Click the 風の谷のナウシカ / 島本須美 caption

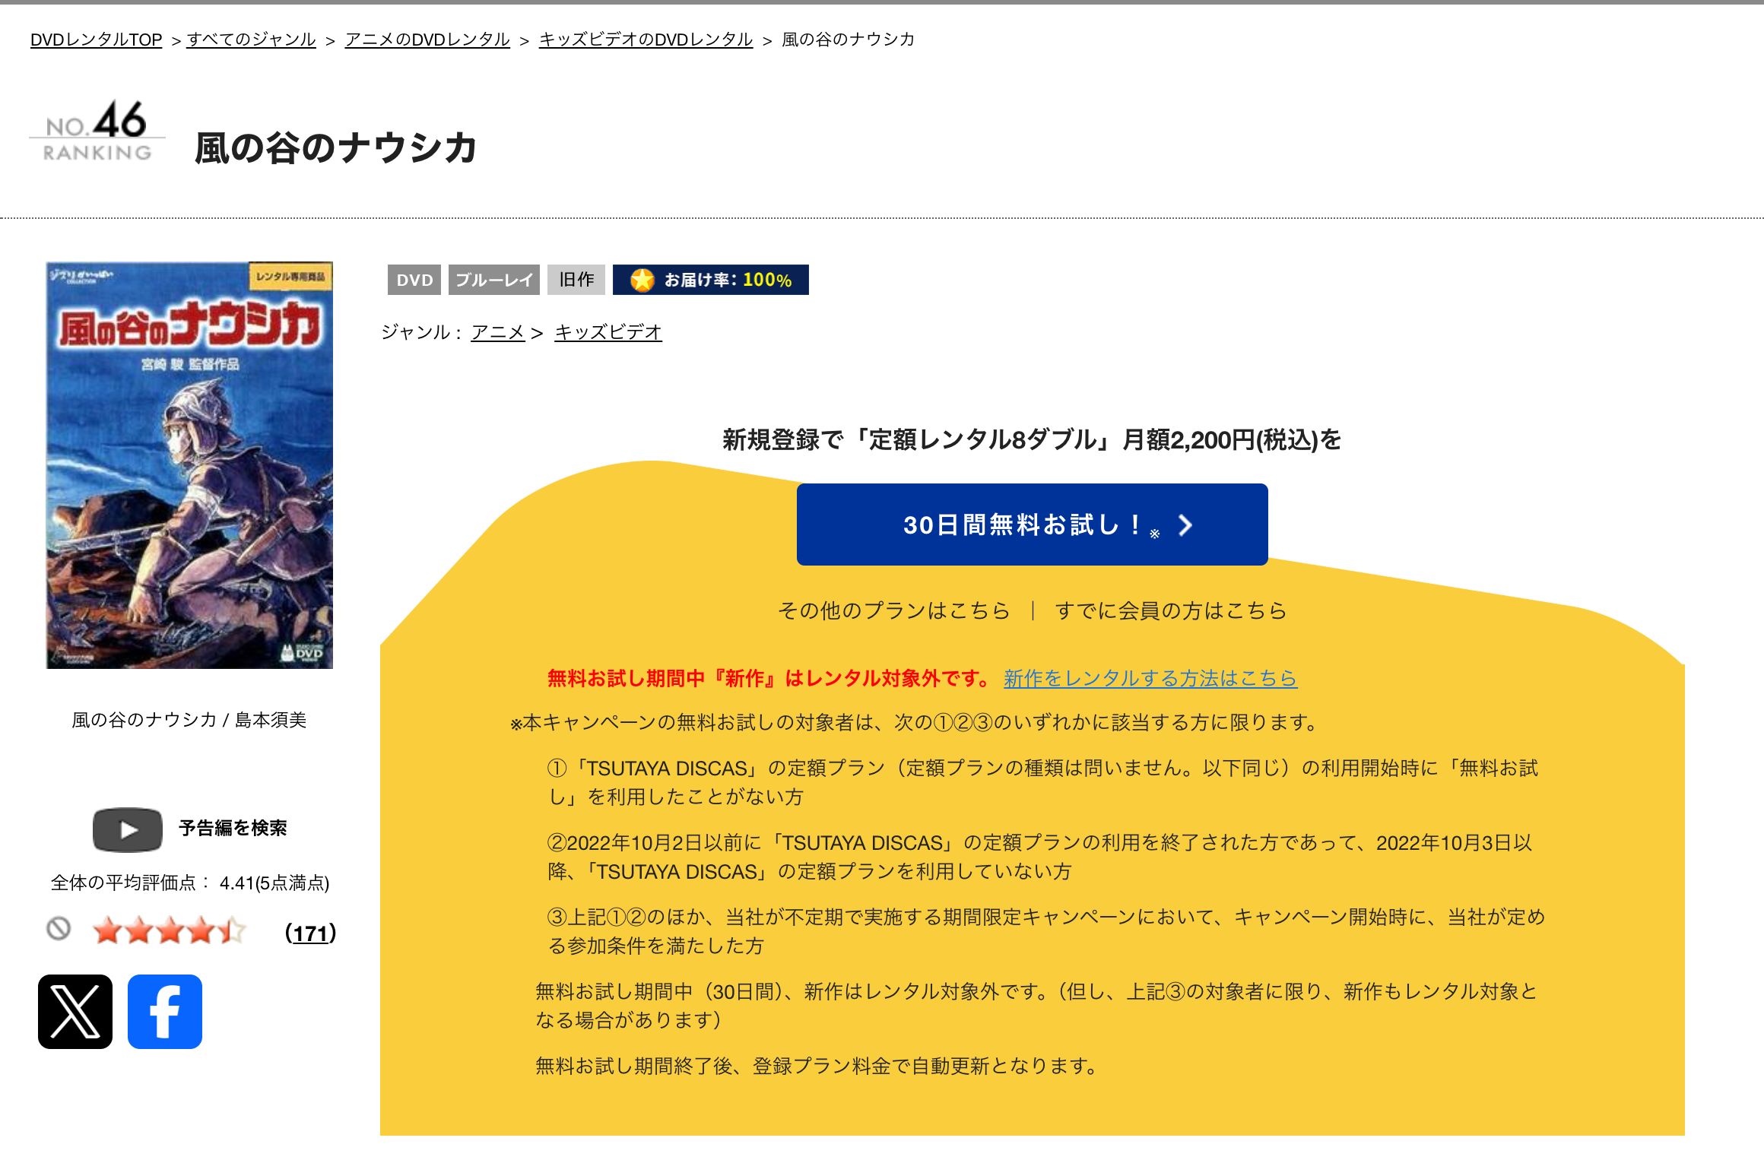189,720
